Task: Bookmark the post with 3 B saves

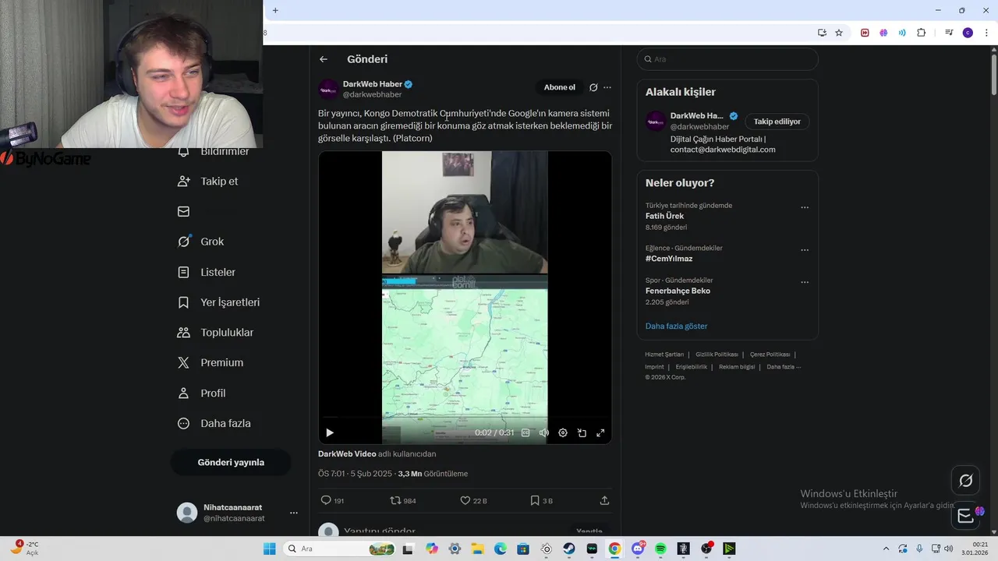Action: click(541, 500)
